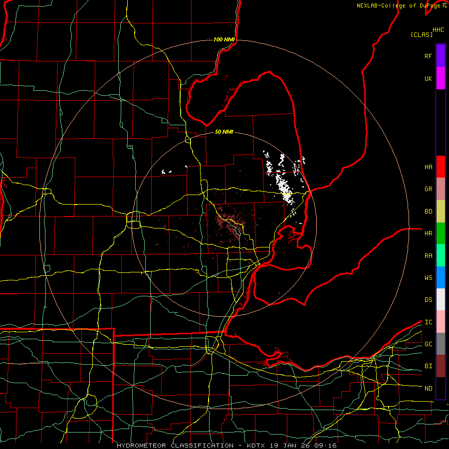Click the 'DS' legend label
This screenshot has height=449, width=449.
[428, 300]
